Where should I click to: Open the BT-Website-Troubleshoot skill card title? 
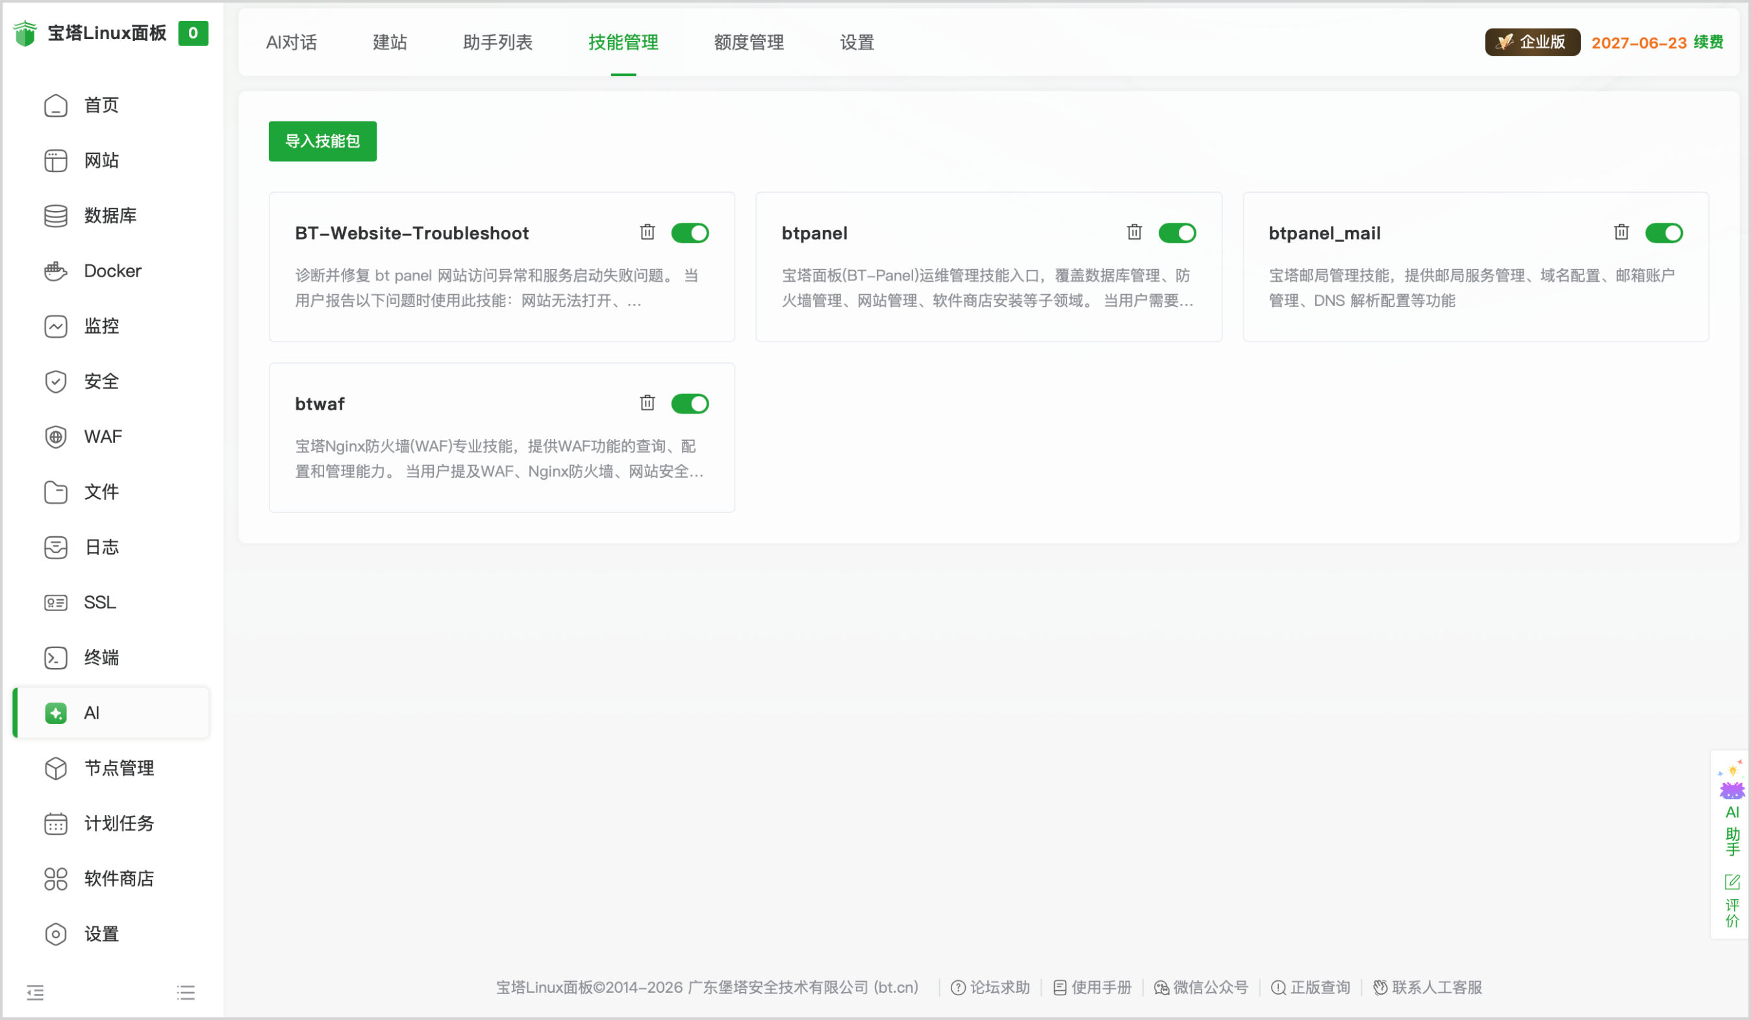412,233
